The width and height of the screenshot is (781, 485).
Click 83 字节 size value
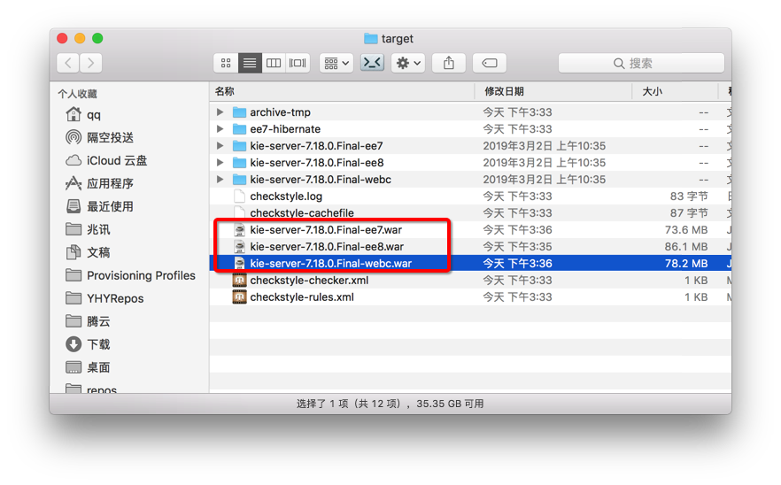pyautogui.click(x=688, y=196)
